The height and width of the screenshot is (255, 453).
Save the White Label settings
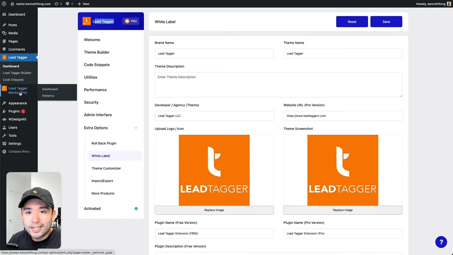386,22
